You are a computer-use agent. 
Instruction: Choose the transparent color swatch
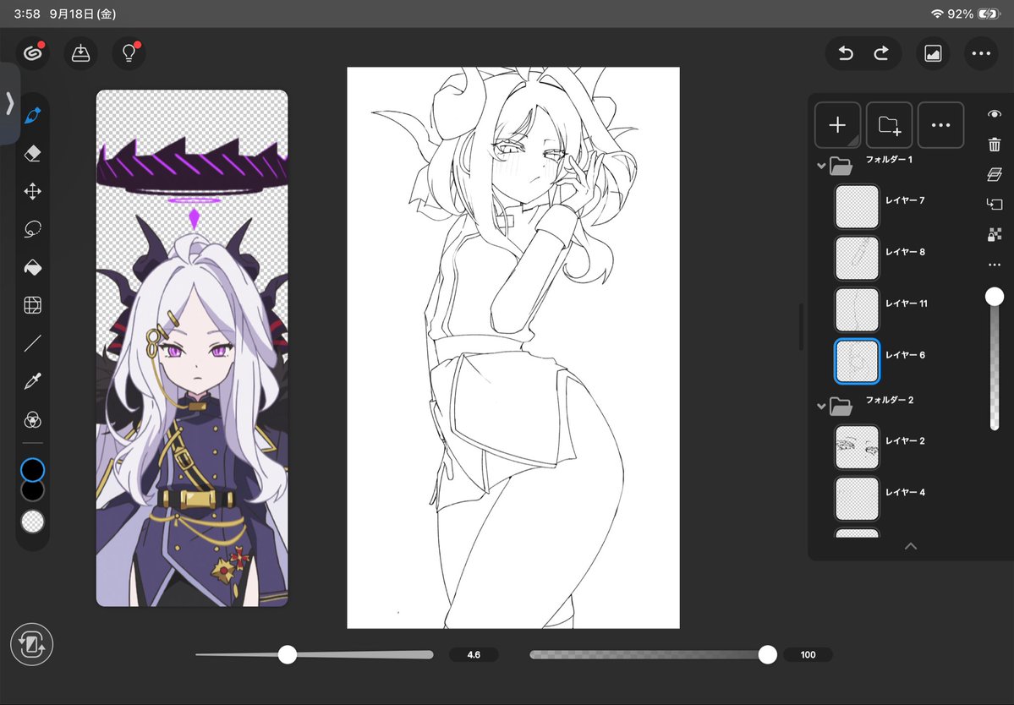32,522
